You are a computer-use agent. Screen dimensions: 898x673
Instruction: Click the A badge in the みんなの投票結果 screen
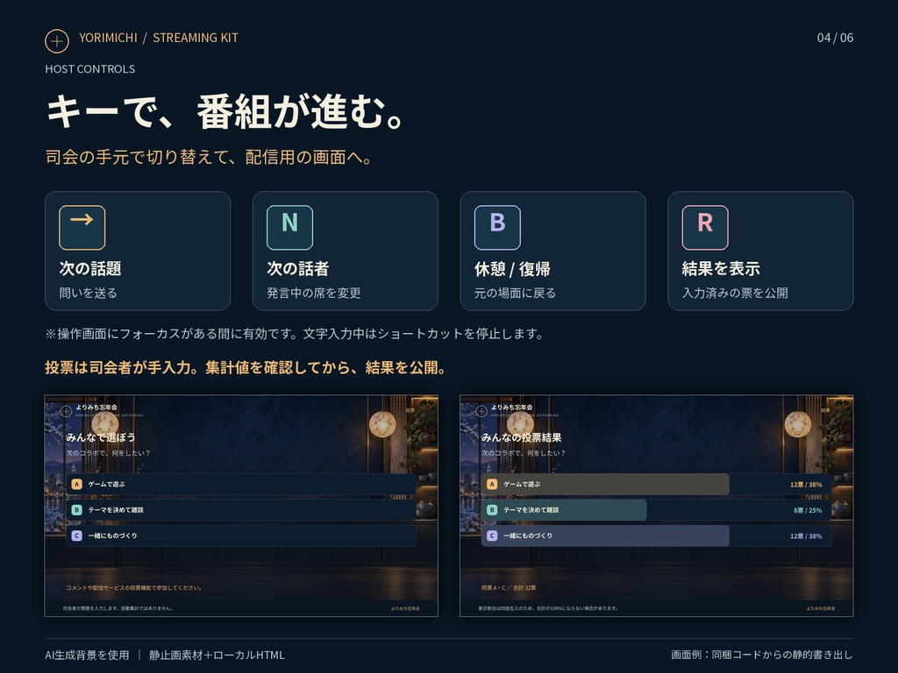492,484
